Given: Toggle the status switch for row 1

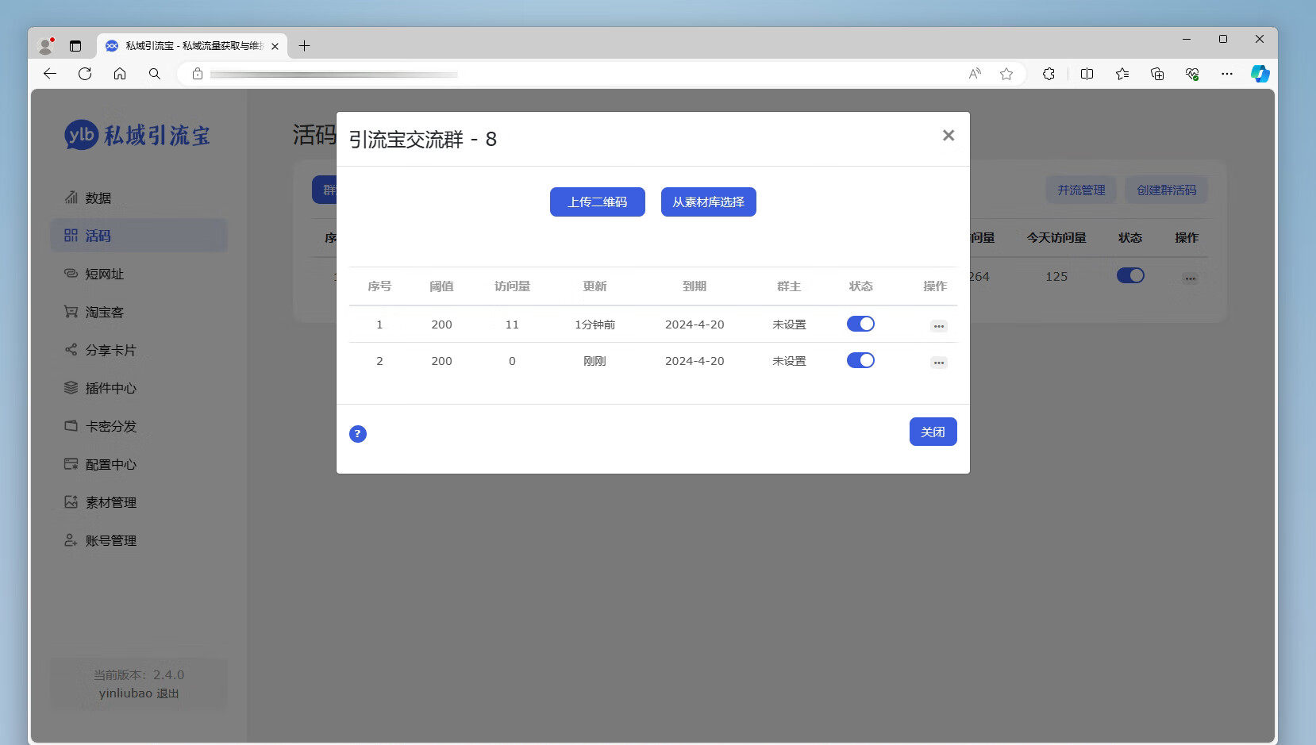Looking at the screenshot, I should click(860, 324).
